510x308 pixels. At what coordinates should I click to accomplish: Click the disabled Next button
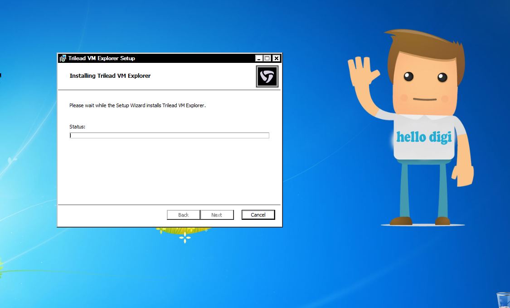click(217, 215)
